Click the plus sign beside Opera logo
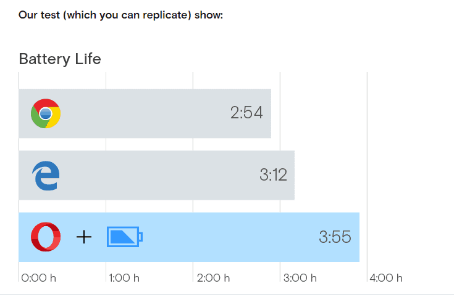 pos(84,237)
